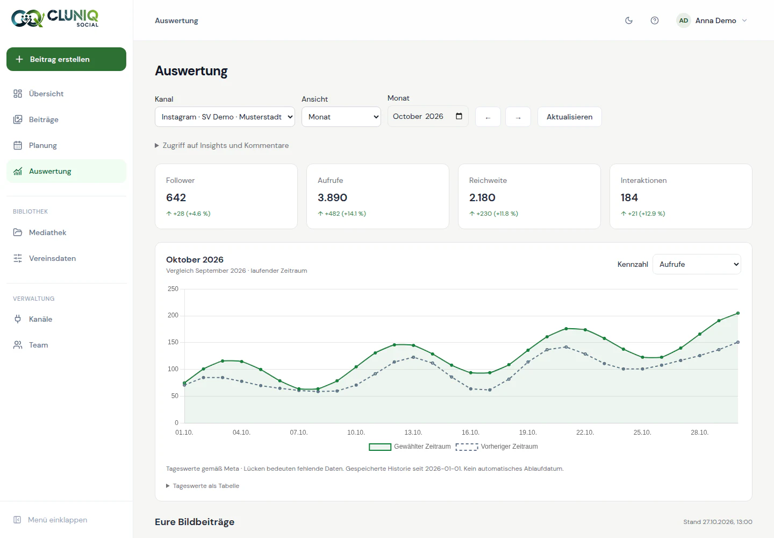Go to next month with right arrow
The width and height of the screenshot is (774, 538).
[518, 117]
